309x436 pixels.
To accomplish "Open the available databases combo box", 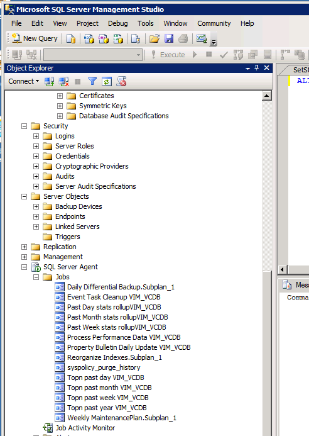I will pos(93,55).
